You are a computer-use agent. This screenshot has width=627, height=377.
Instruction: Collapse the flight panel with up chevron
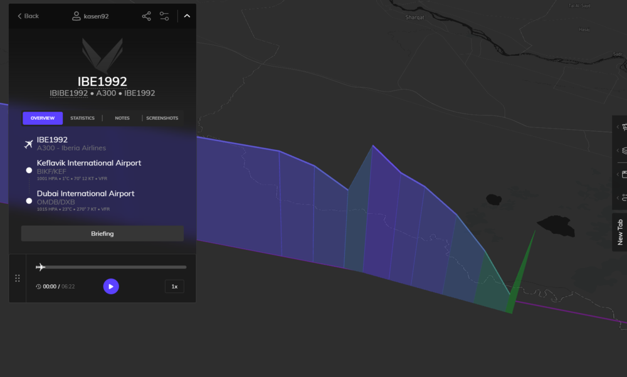pyautogui.click(x=187, y=16)
